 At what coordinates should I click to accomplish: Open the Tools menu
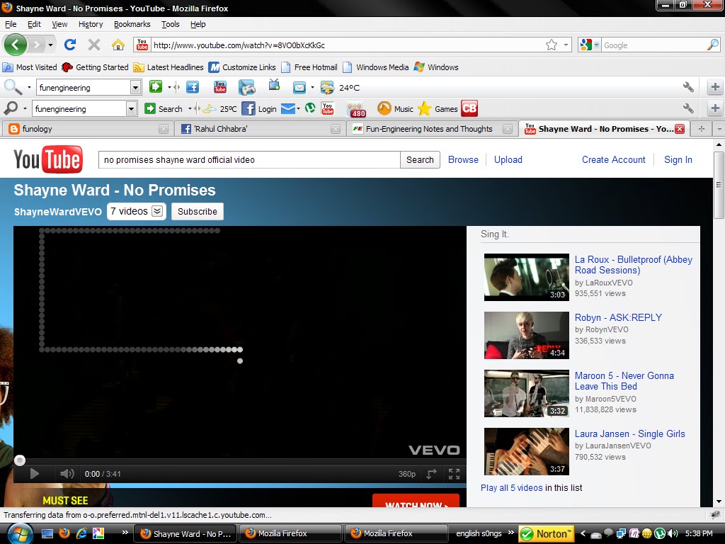[170, 24]
